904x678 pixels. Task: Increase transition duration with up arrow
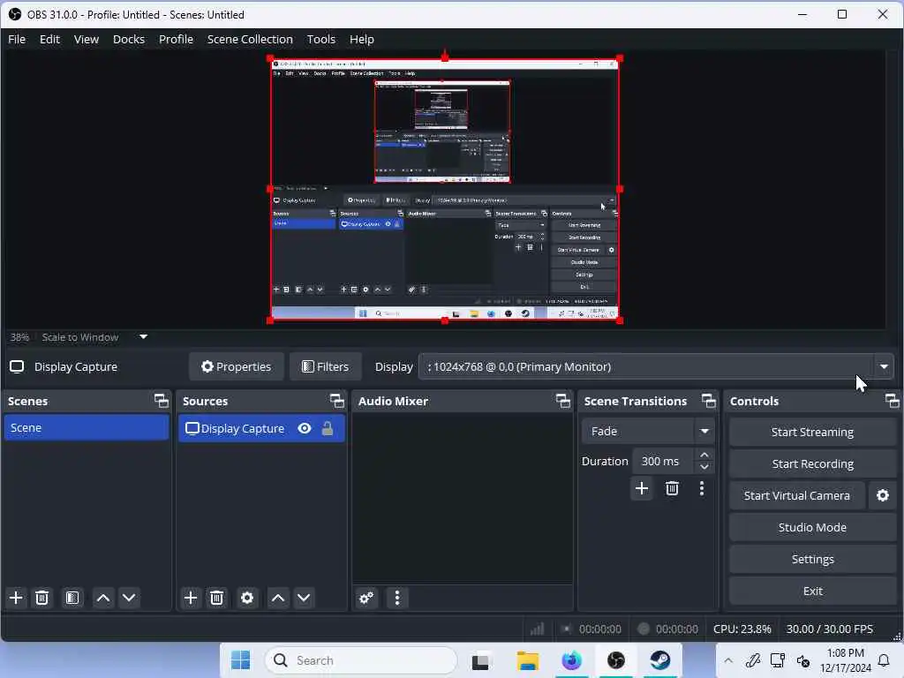[704, 455]
